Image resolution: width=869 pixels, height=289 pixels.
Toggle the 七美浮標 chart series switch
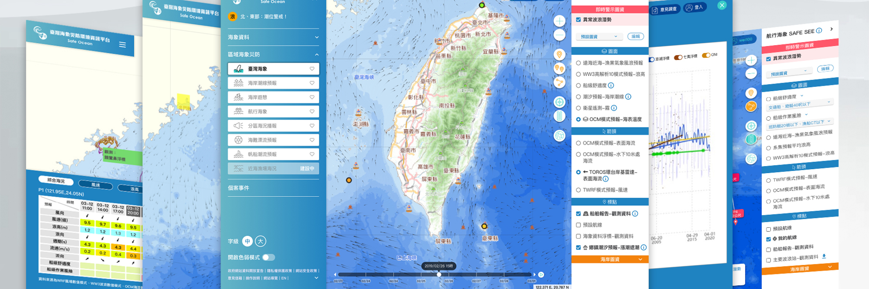click(678, 57)
